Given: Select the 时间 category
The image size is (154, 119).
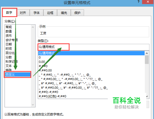Looking at the screenshot, I should [18, 49].
